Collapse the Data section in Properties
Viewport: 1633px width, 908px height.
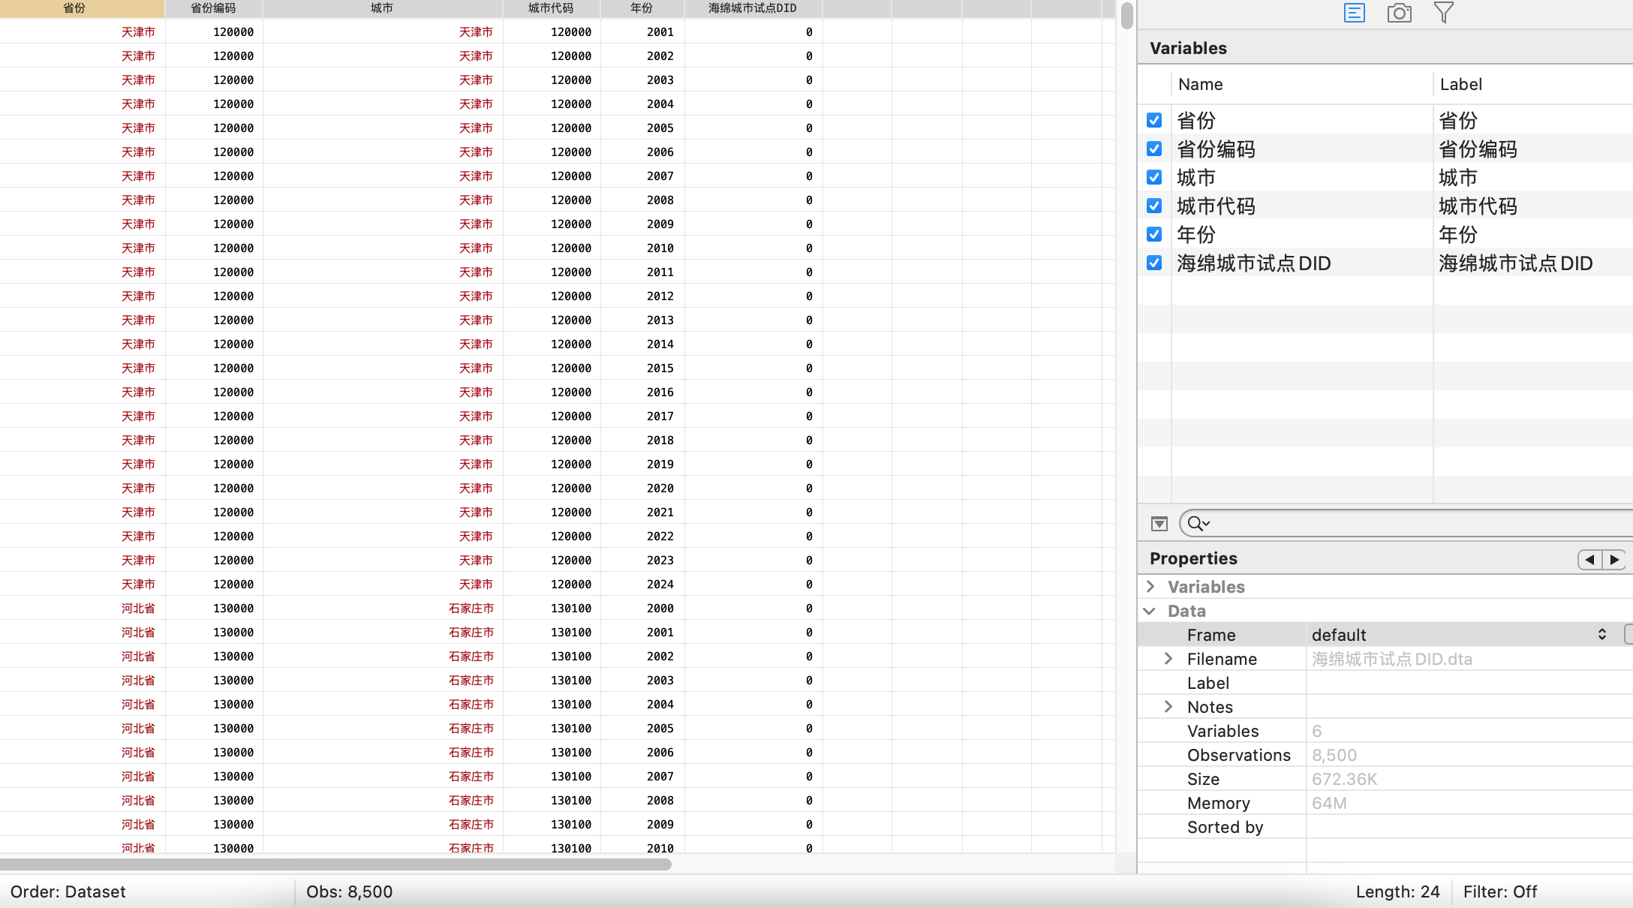[1149, 611]
